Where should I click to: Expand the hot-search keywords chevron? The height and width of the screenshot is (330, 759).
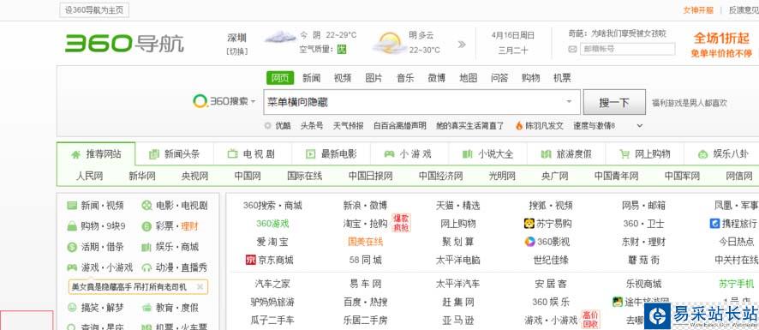(639, 125)
